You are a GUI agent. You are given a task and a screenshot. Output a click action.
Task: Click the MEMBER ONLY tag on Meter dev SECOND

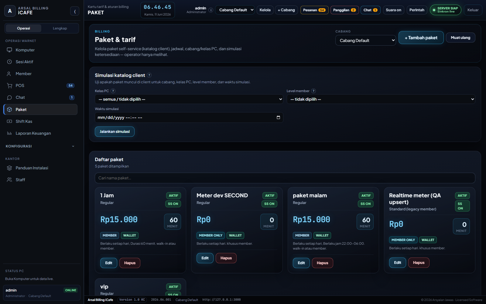coord(210,235)
